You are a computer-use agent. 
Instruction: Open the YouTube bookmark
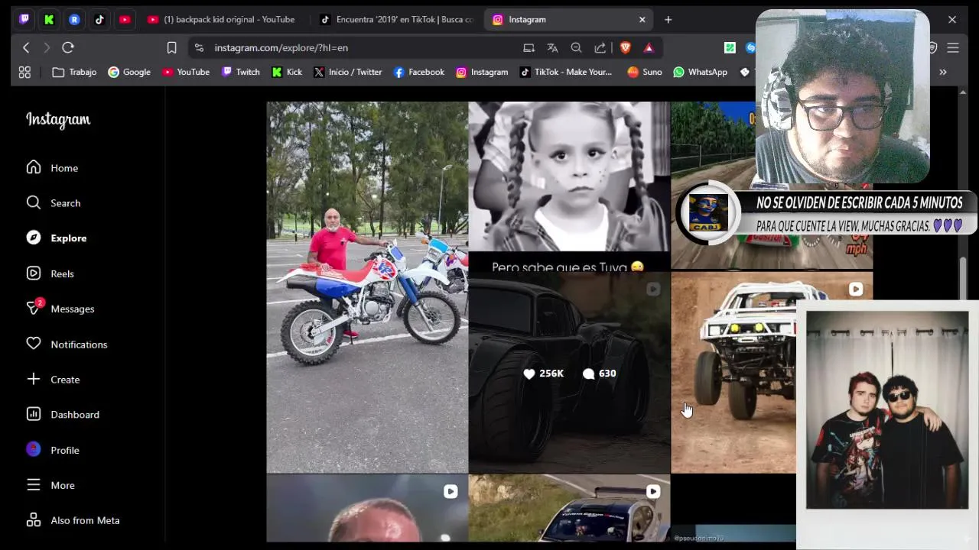tap(186, 72)
